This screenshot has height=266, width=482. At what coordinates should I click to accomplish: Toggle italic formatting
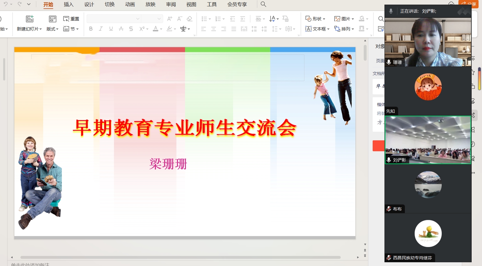pyautogui.click(x=101, y=29)
